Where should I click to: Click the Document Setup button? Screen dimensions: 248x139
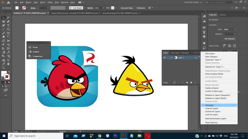tap(127, 8)
